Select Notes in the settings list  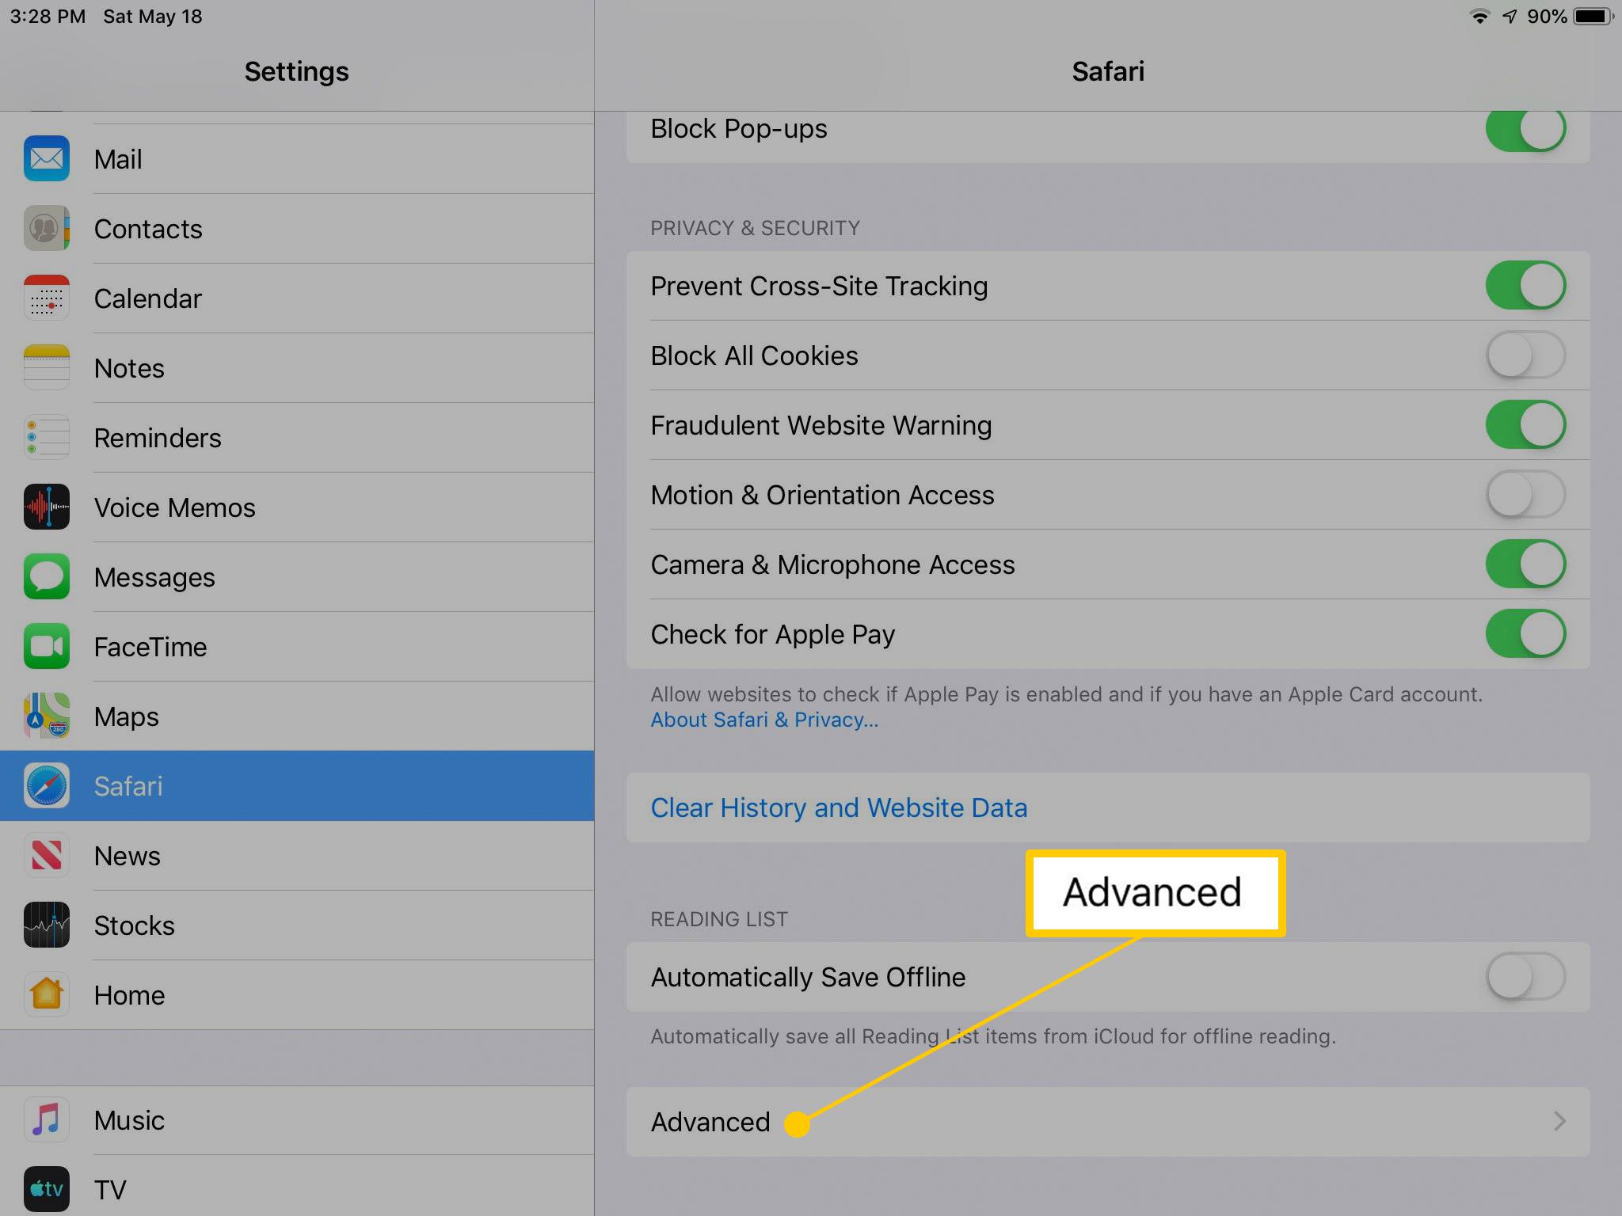297,368
